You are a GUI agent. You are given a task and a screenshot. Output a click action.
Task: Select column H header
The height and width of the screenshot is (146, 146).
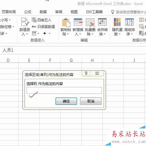click(x=92, y=60)
